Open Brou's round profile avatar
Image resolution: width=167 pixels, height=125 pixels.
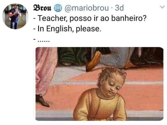tap(15, 16)
